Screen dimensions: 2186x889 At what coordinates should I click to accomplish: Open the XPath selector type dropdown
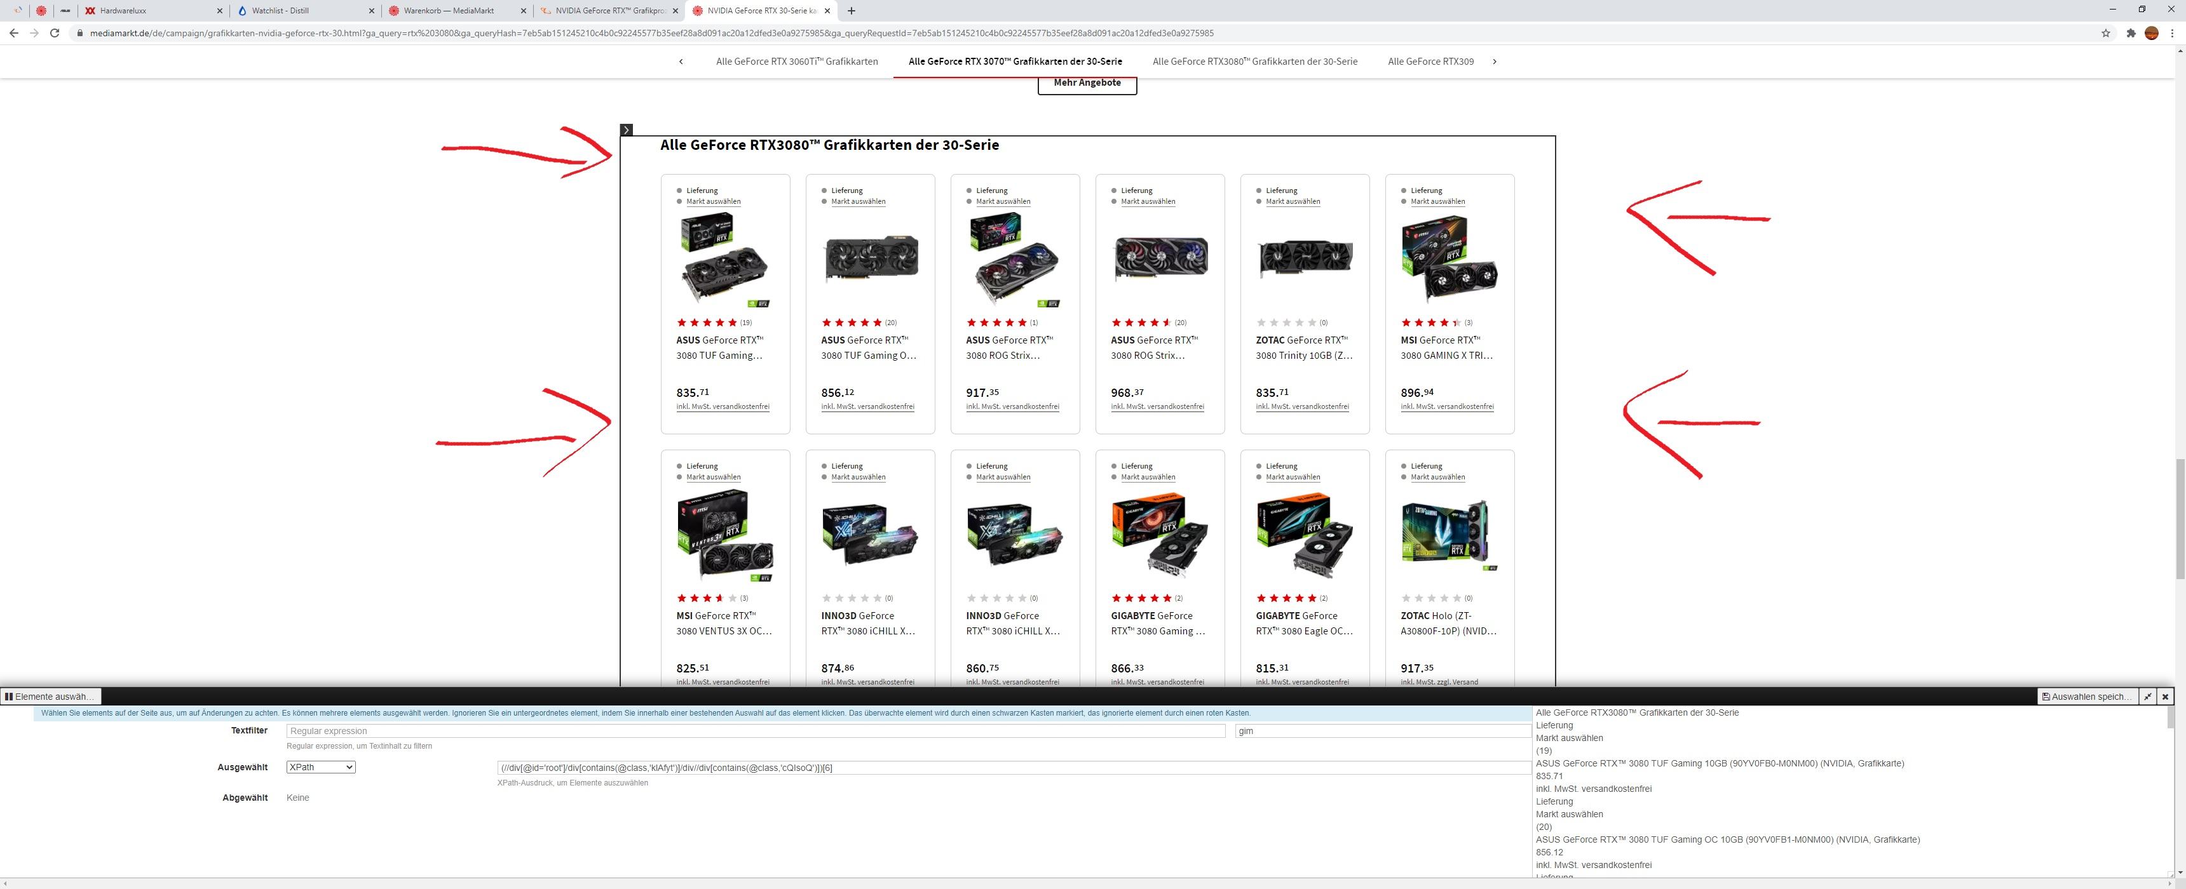321,767
